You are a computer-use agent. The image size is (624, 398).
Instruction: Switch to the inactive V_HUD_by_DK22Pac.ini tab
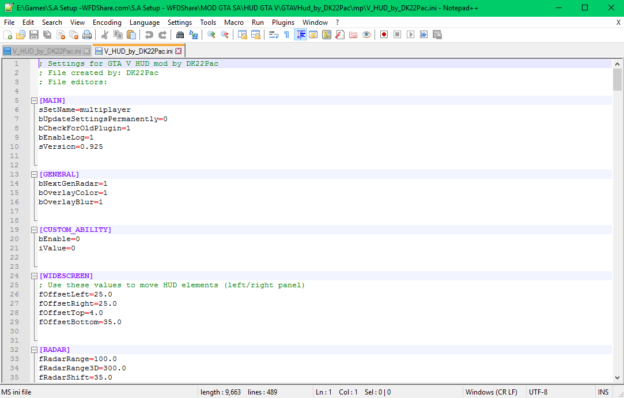(x=46, y=51)
